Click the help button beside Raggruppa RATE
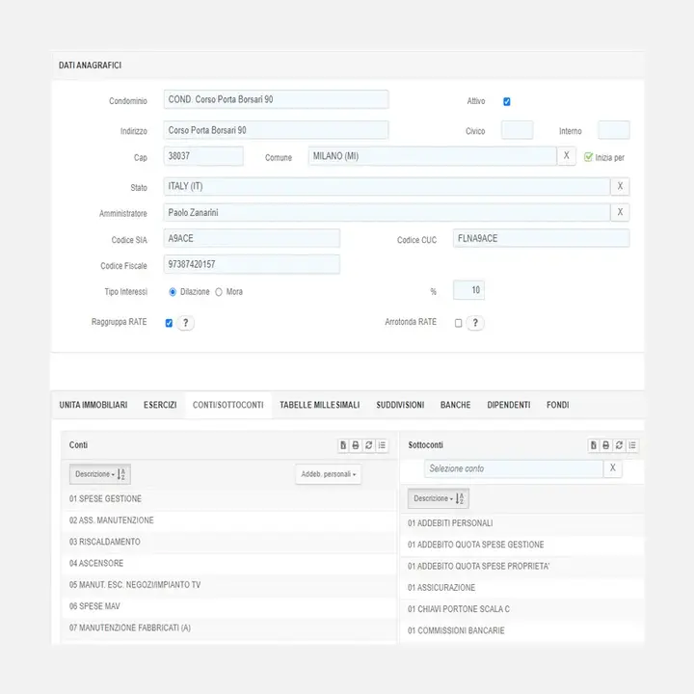 (x=185, y=323)
